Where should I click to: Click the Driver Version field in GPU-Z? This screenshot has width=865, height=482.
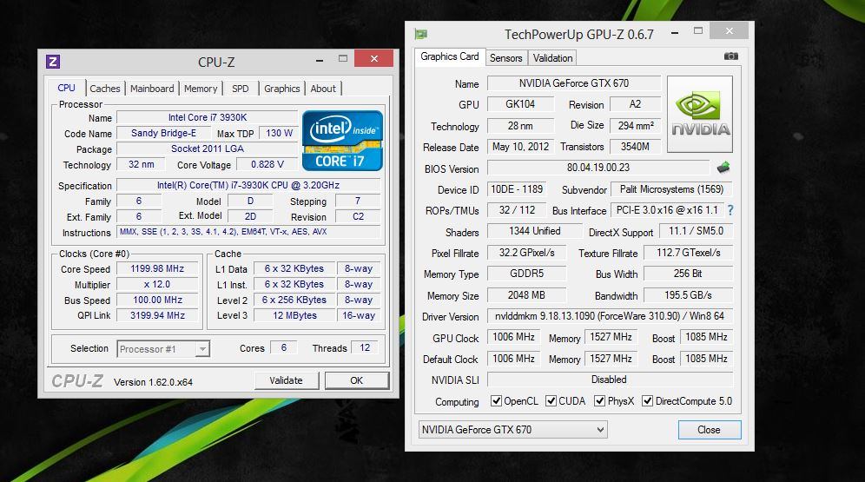(x=610, y=316)
